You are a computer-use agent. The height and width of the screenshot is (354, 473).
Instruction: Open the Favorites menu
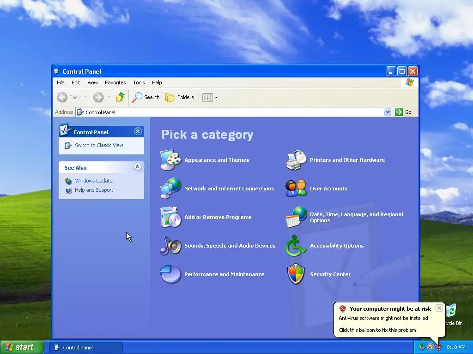click(x=115, y=83)
